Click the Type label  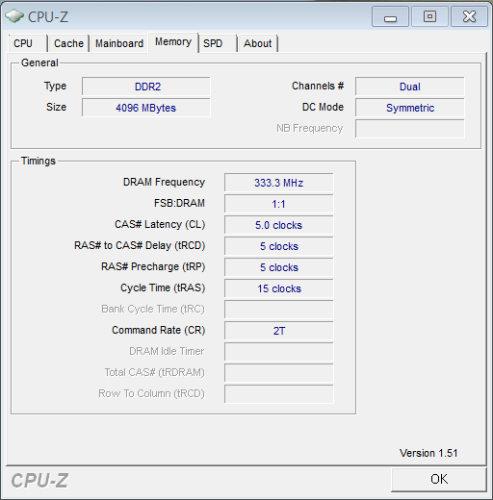coord(55,87)
